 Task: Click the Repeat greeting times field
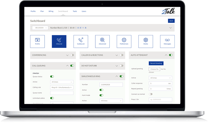[x=160, y=89]
